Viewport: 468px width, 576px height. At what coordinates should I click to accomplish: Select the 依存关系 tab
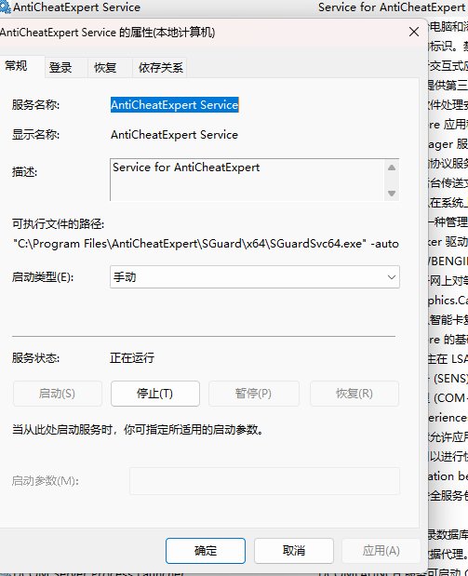(x=161, y=68)
